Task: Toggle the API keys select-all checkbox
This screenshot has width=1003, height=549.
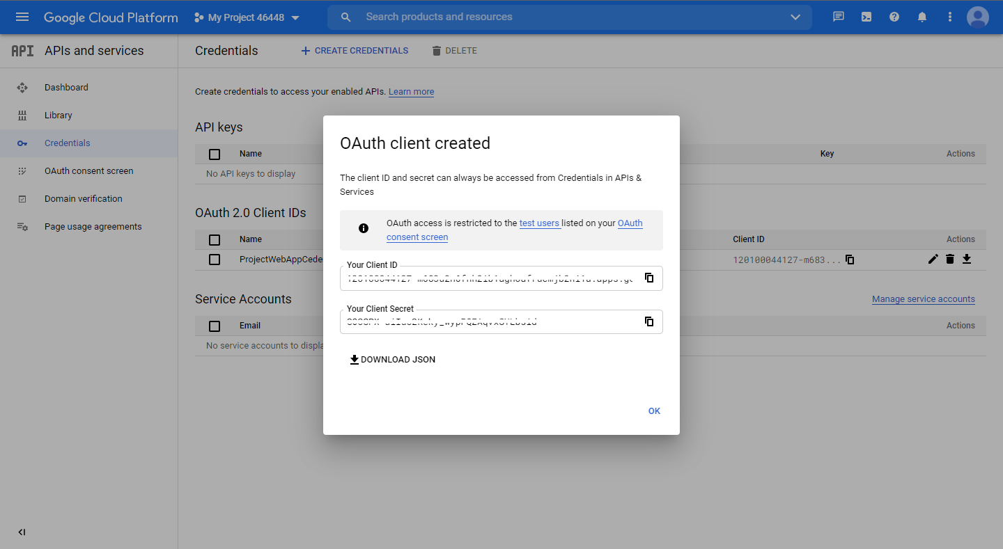Action: coord(215,154)
